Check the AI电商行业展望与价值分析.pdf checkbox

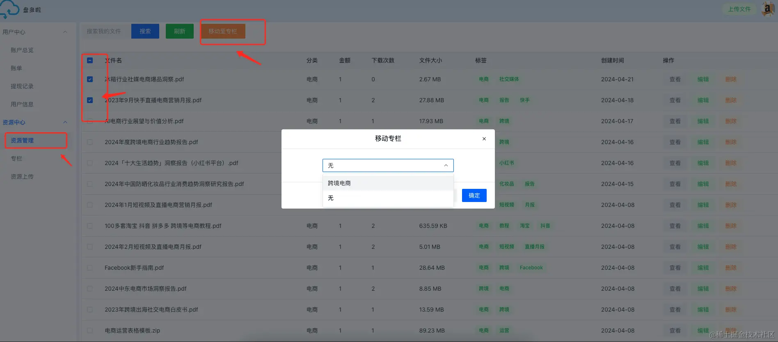pyautogui.click(x=90, y=121)
